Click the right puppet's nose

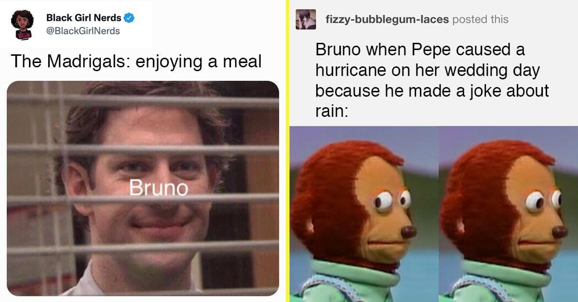click(x=560, y=232)
